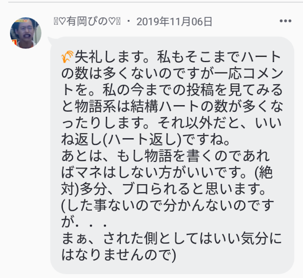Click the heart symbol after 有岡ぴの
The image size is (303, 278).
tap(112, 21)
